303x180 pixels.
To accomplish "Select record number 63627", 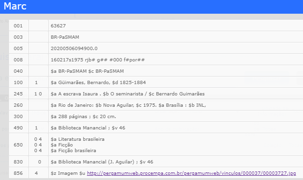I will [58, 26].
